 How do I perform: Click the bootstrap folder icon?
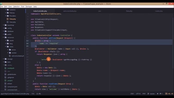pos(6,25)
